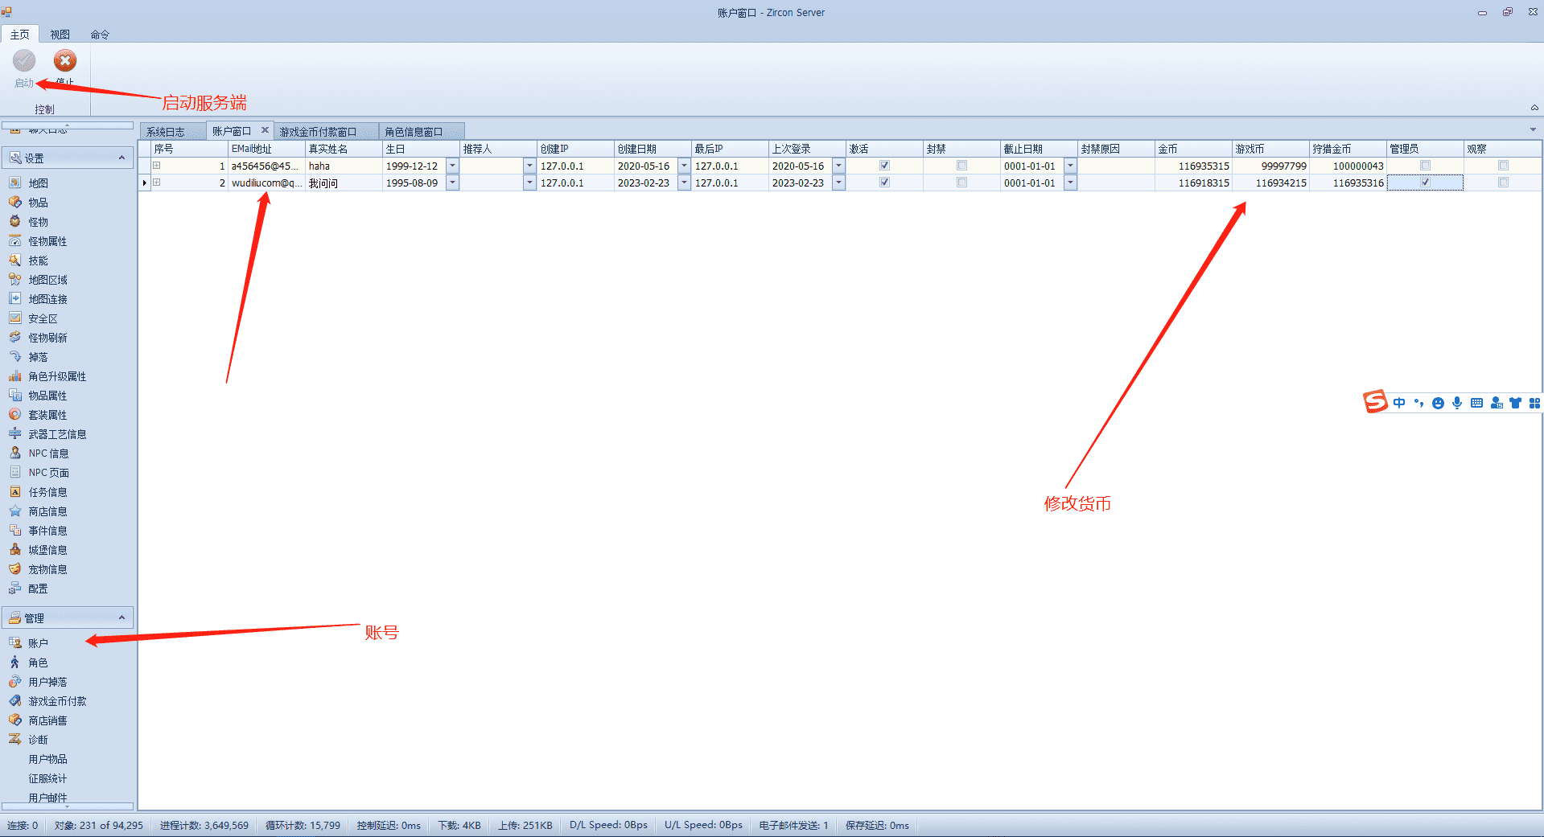
Task: Open 截止日期 dropdown in row 2
Action: (1070, 183)
